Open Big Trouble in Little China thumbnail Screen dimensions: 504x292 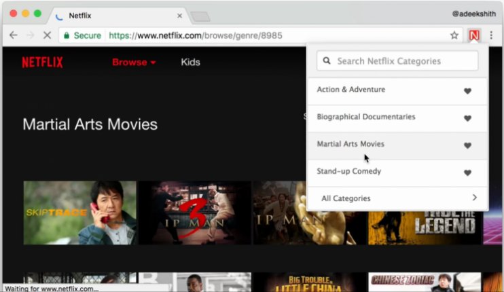click(x=309, y=282)
